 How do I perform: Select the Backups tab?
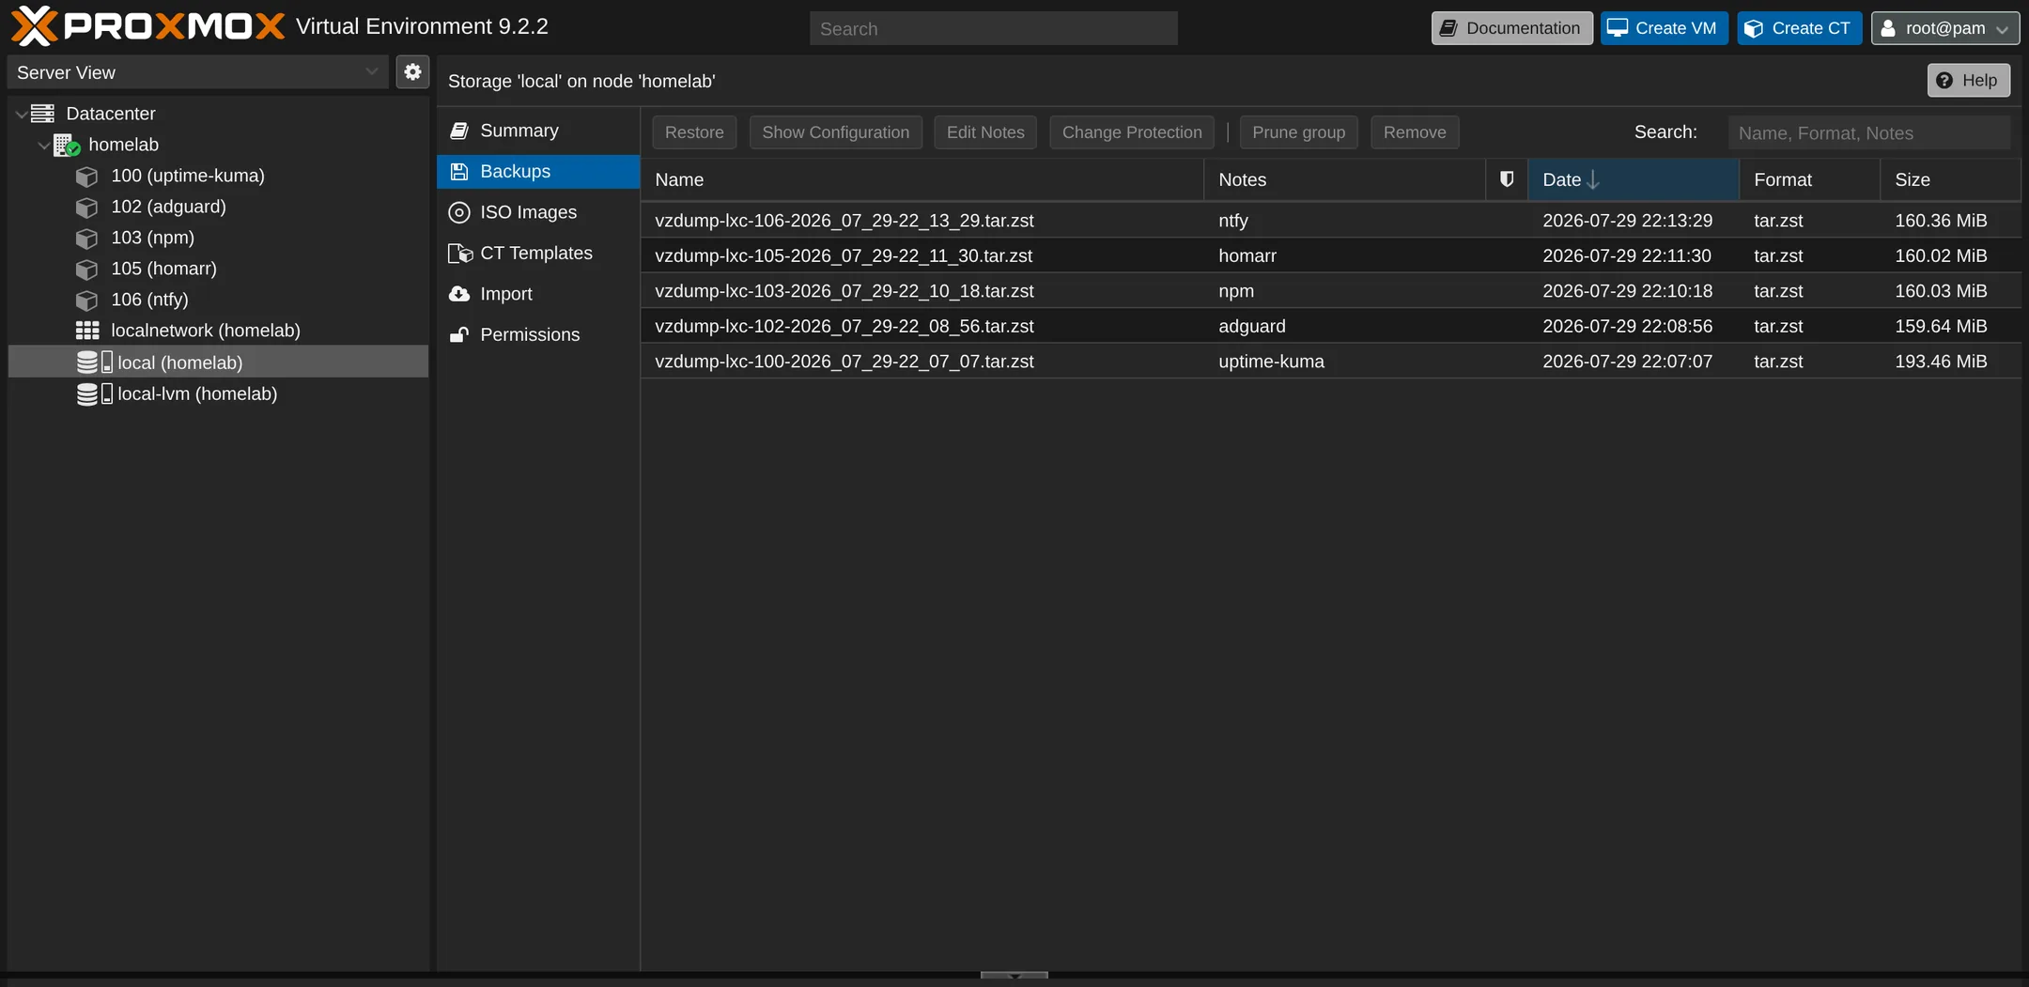pos(538,172)
